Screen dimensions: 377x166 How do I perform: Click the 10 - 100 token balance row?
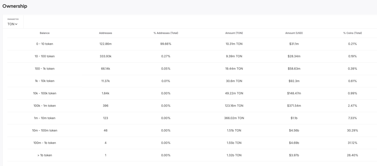click(44, 56)
